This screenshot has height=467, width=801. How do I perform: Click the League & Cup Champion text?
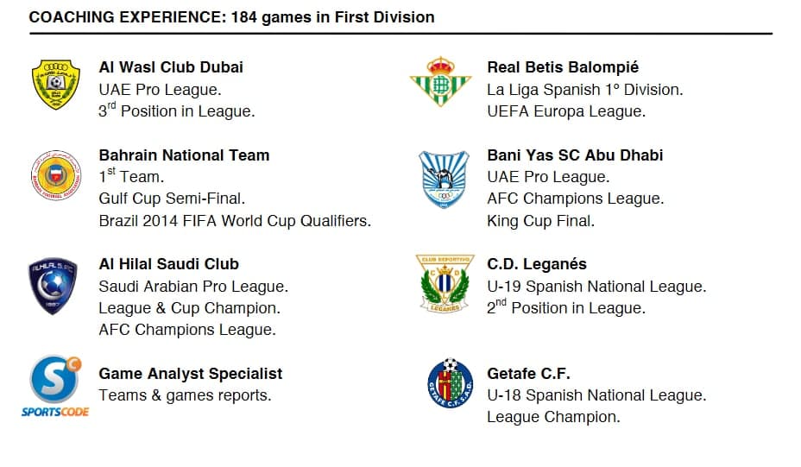(189, 308)
